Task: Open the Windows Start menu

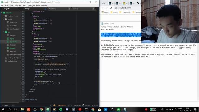Action: [x=3, y=109]
